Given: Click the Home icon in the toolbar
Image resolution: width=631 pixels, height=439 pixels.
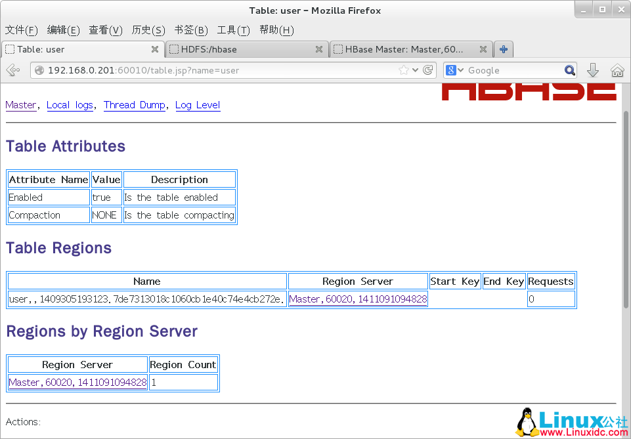Looking at the screenshot, I should pyautogui.click(x=617, y=70).
